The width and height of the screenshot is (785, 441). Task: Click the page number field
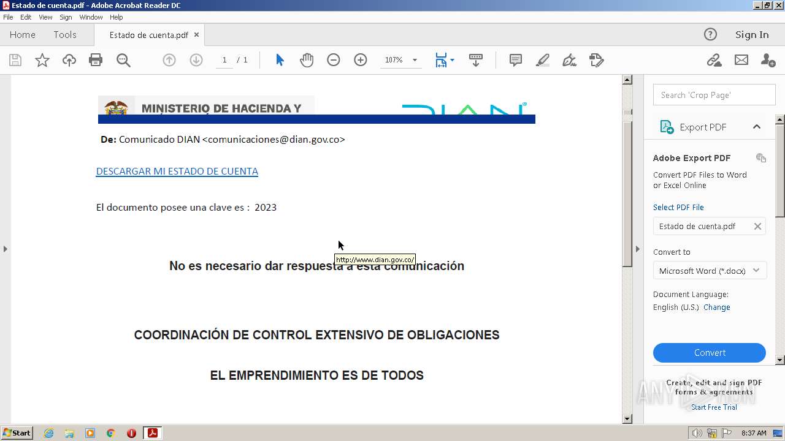224,60
